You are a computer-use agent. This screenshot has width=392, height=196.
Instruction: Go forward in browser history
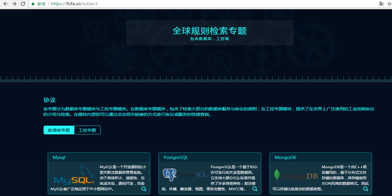14,4
